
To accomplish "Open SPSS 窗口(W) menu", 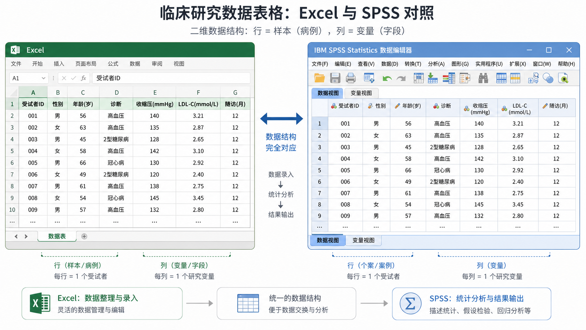I will pyautogui.click(x=542, y=64).
